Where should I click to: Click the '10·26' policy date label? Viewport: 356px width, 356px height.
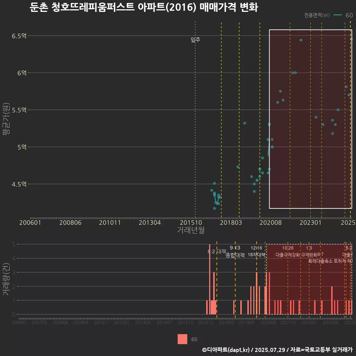pos(288,248)
